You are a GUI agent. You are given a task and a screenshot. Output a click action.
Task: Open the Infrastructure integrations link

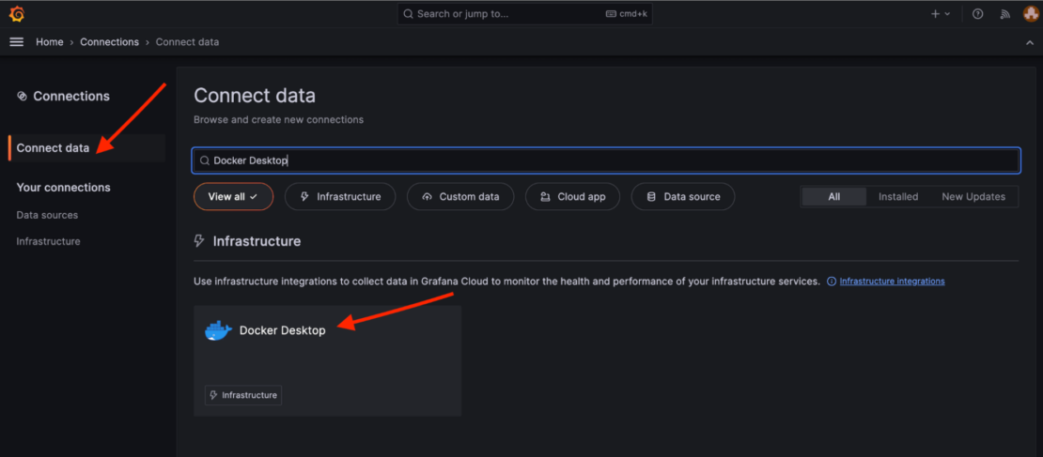[x=892, y=282]
